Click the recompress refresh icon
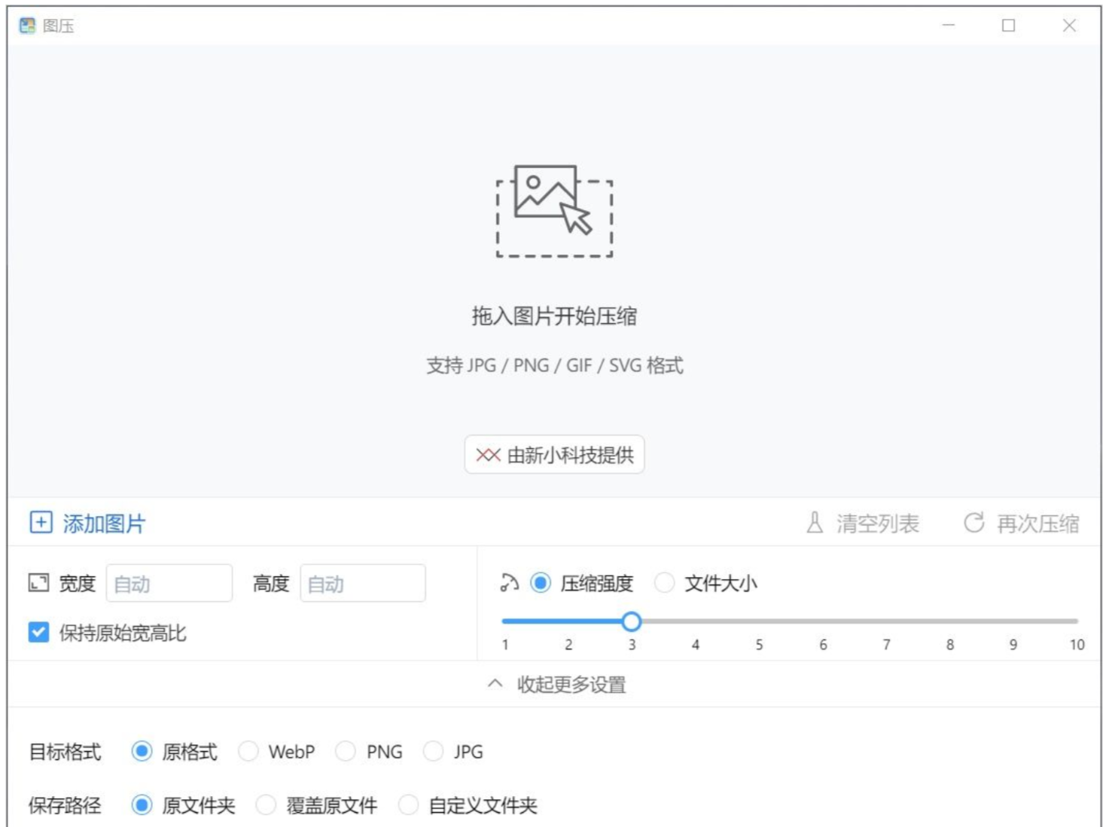The width and height of the screenshot is (1112, 827). click(x=973, y=523)
